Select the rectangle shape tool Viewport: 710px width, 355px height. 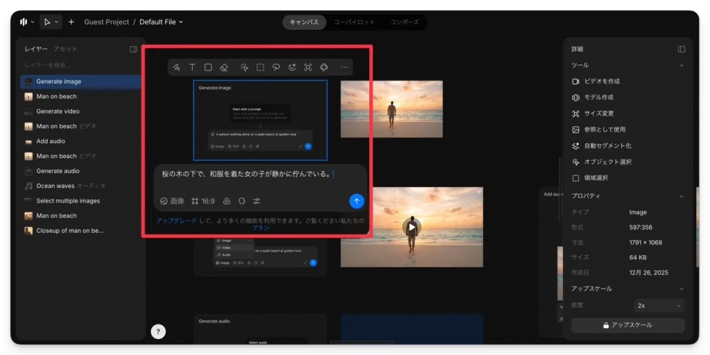click(x=208, y=67)
